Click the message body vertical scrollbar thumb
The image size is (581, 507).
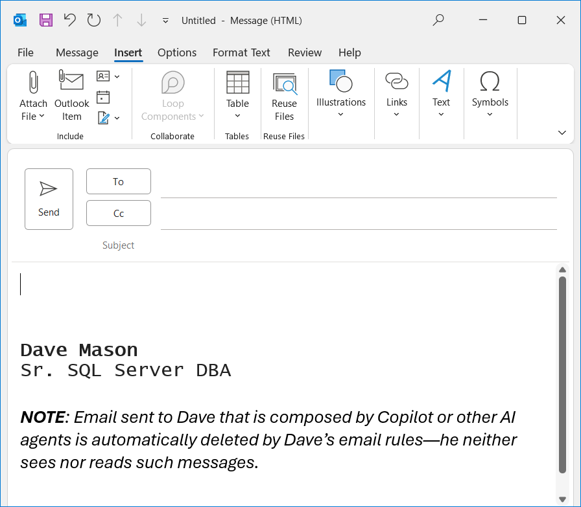click(562, 374)
